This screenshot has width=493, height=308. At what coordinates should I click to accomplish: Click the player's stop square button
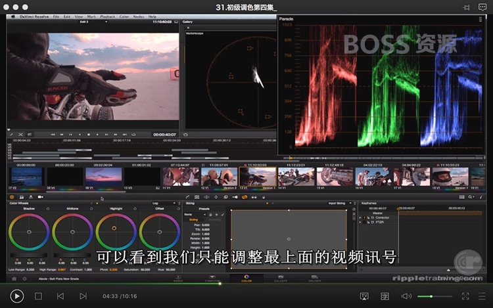click(x=38, y=296)
